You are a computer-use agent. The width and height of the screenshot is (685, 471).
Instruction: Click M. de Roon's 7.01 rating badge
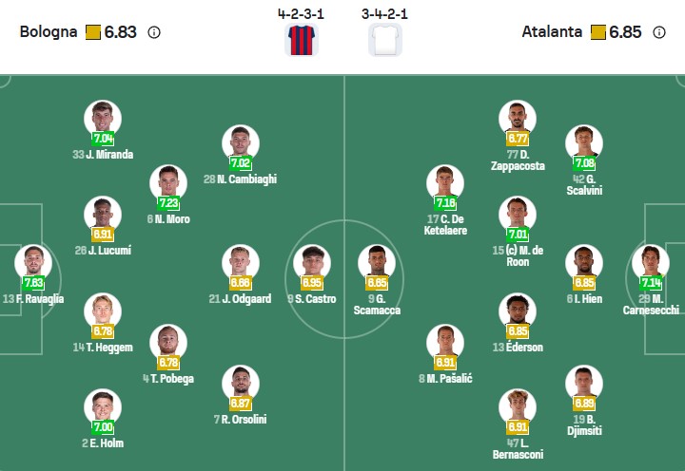coord(518,235)
